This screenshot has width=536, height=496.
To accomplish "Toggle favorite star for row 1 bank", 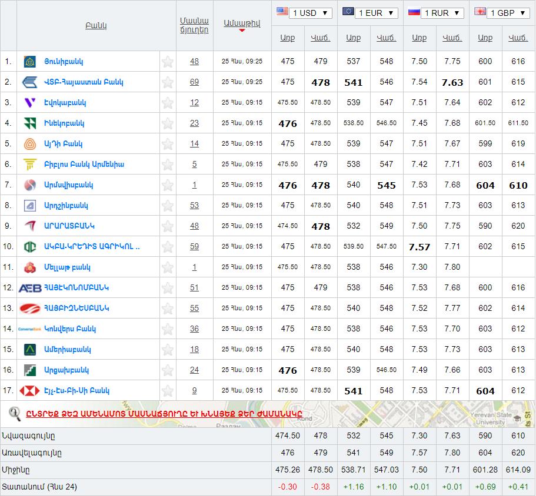I will coord(168,62).
